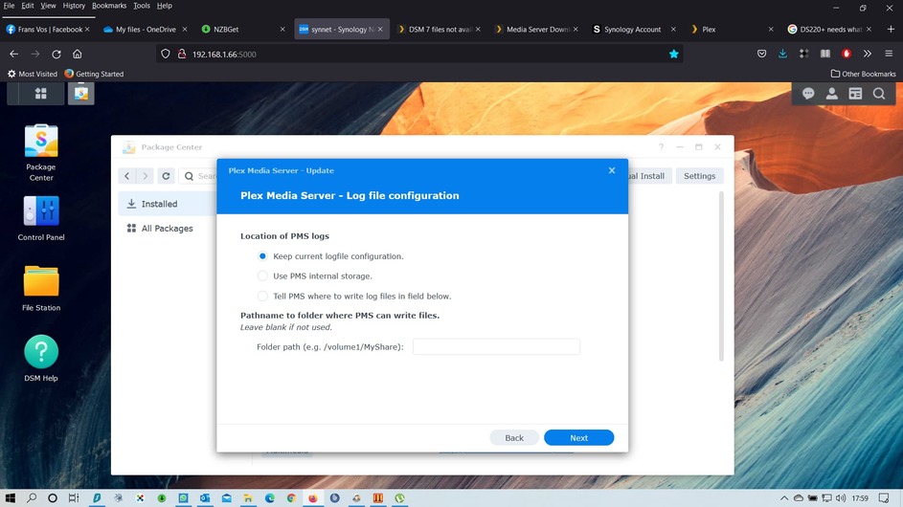Open the Windows Start menu
The image size is (903, 507).
click(11, 498)
